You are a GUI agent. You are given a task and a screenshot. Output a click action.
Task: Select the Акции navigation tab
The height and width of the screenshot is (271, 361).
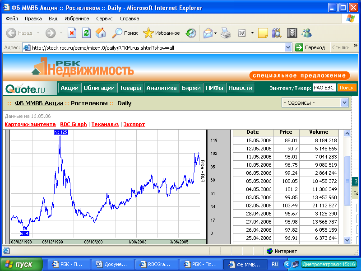point(69,88)
